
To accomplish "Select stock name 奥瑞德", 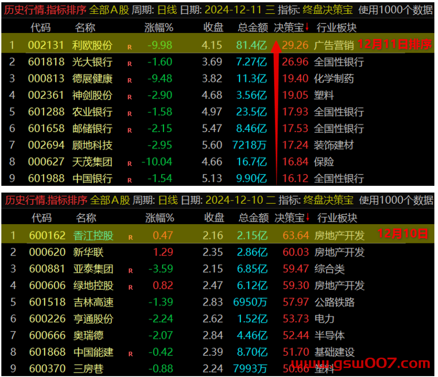I will coord(88,336).
